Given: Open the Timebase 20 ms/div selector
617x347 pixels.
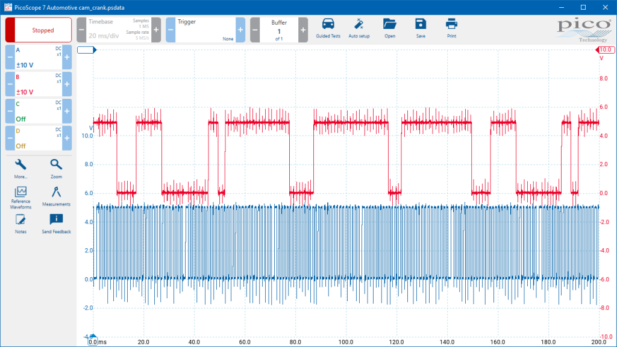Looking at the screenshot, I should point(119,30).
